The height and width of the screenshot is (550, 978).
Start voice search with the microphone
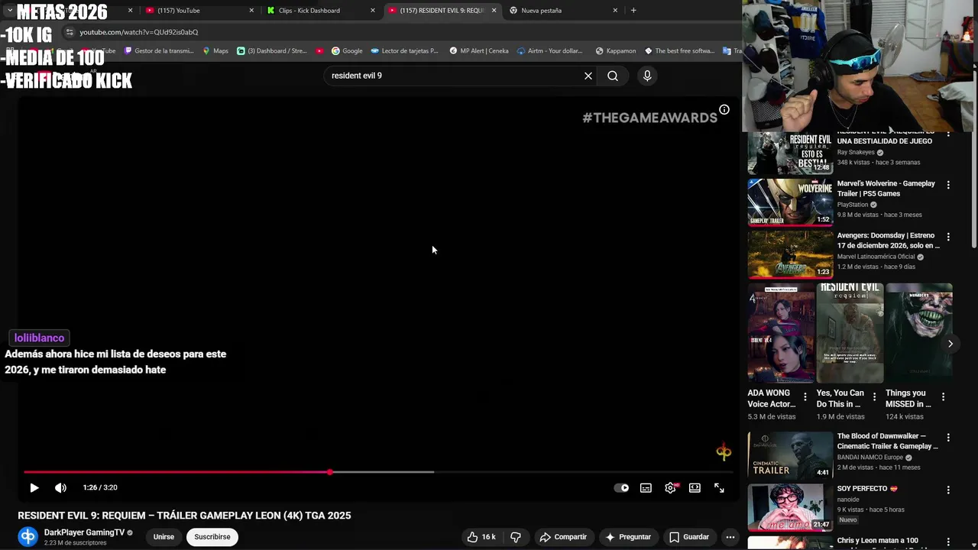[647, 76]
